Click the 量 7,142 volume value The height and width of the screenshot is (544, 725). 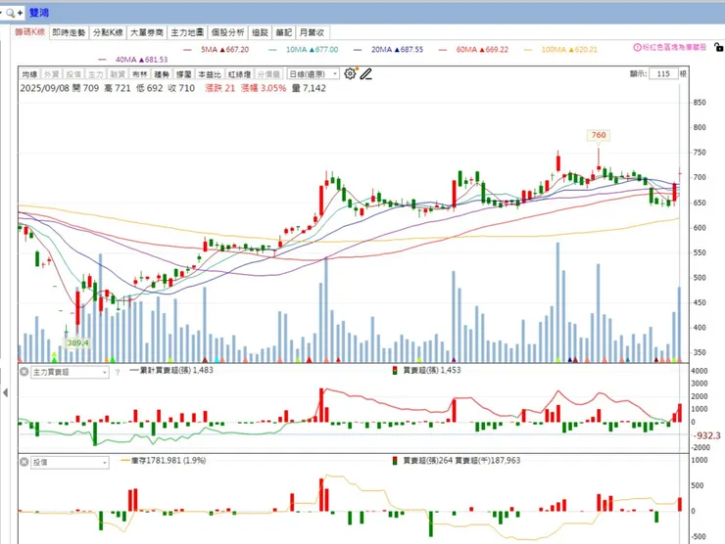[x=309, y=88]
